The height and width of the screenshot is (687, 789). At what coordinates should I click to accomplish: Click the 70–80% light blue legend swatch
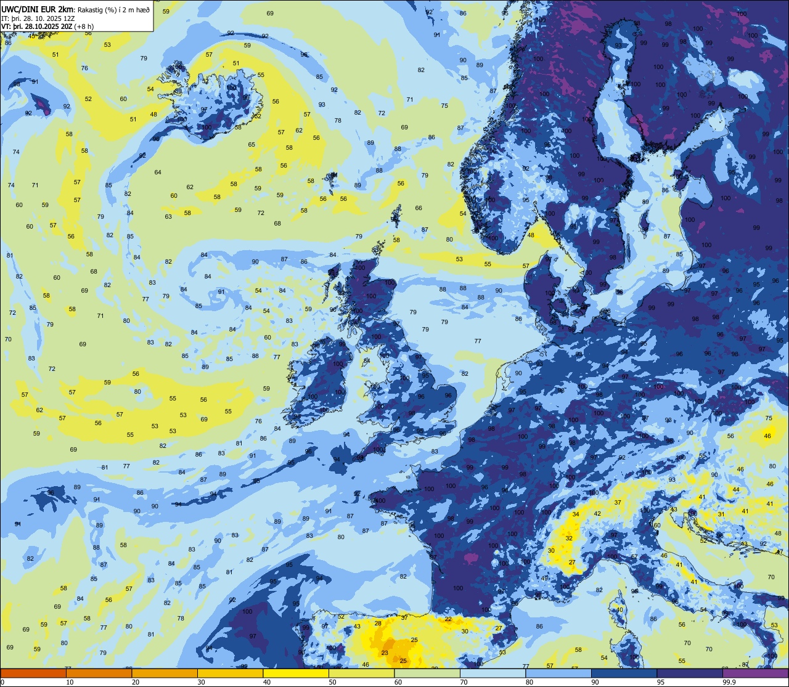point(493,673)
